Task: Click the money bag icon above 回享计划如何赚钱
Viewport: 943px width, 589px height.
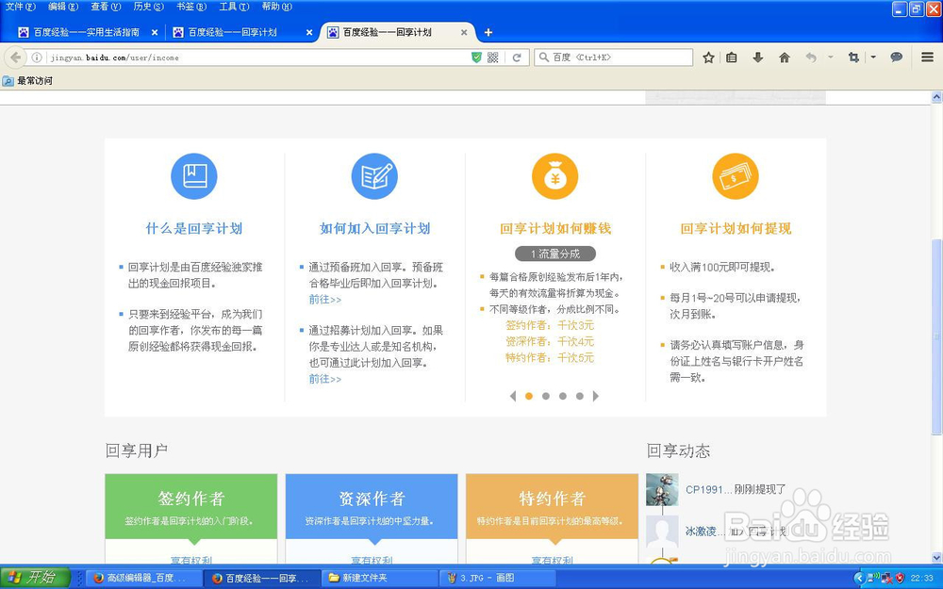Action: (555, 176)
